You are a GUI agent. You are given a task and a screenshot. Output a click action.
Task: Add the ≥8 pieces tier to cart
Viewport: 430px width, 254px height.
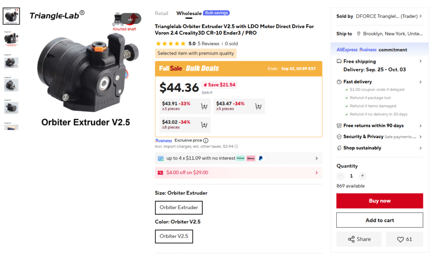(204, 125)
